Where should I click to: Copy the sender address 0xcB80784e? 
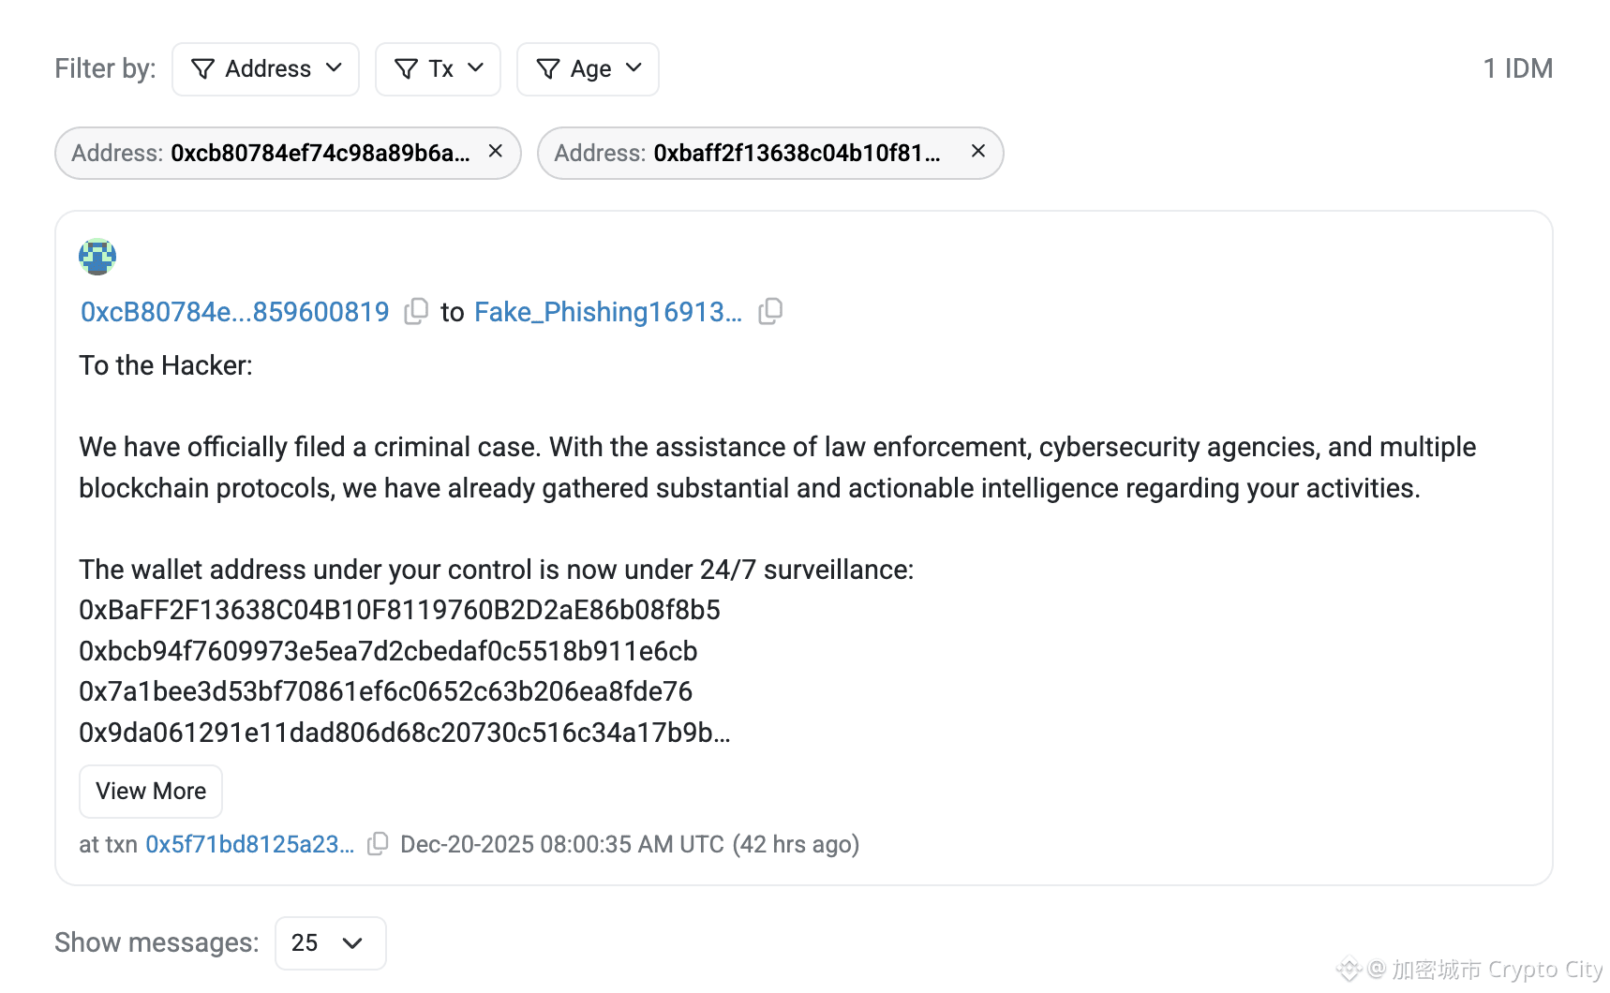[416, 312]
